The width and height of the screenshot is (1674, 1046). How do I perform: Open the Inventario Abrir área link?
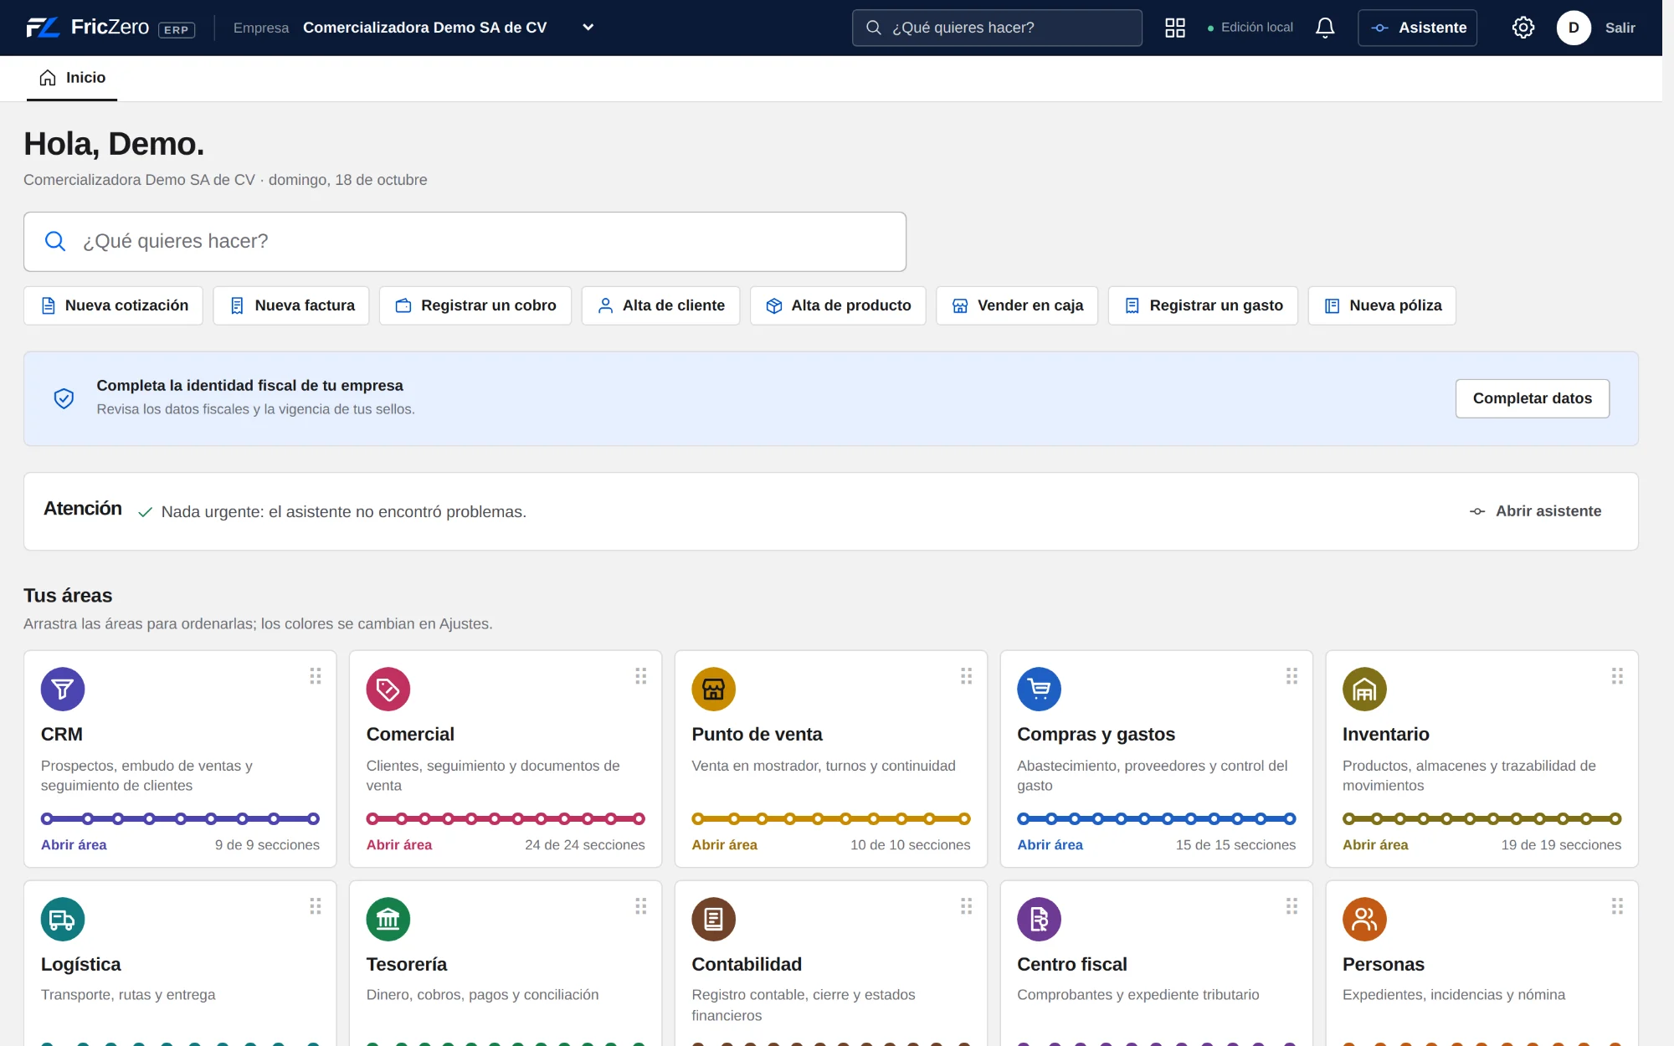point(1375,845)
